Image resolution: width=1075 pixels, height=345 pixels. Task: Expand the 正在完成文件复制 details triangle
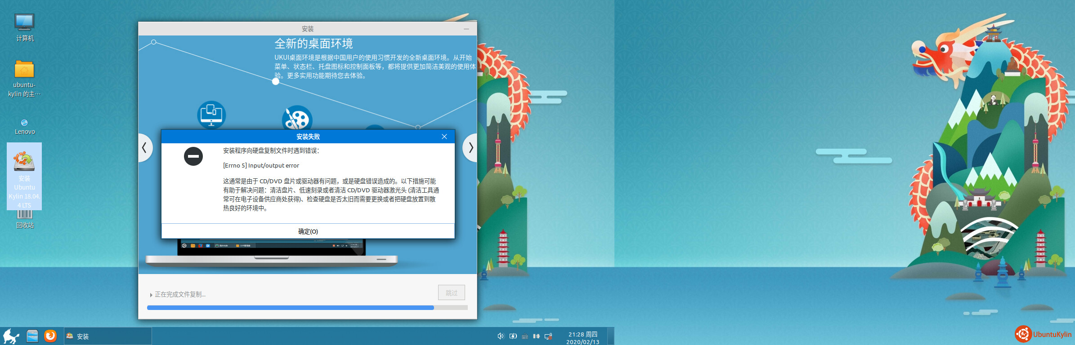(151, 295)
